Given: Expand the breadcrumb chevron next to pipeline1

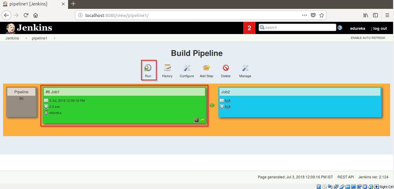Looking at the screenshot, I should click(54, 38).
